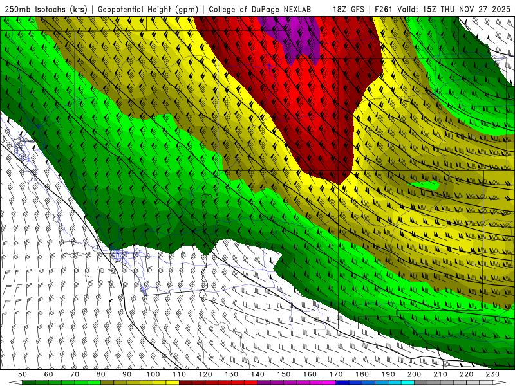
Task: Click the 160 color scale label
Action: tap(310, 374)
